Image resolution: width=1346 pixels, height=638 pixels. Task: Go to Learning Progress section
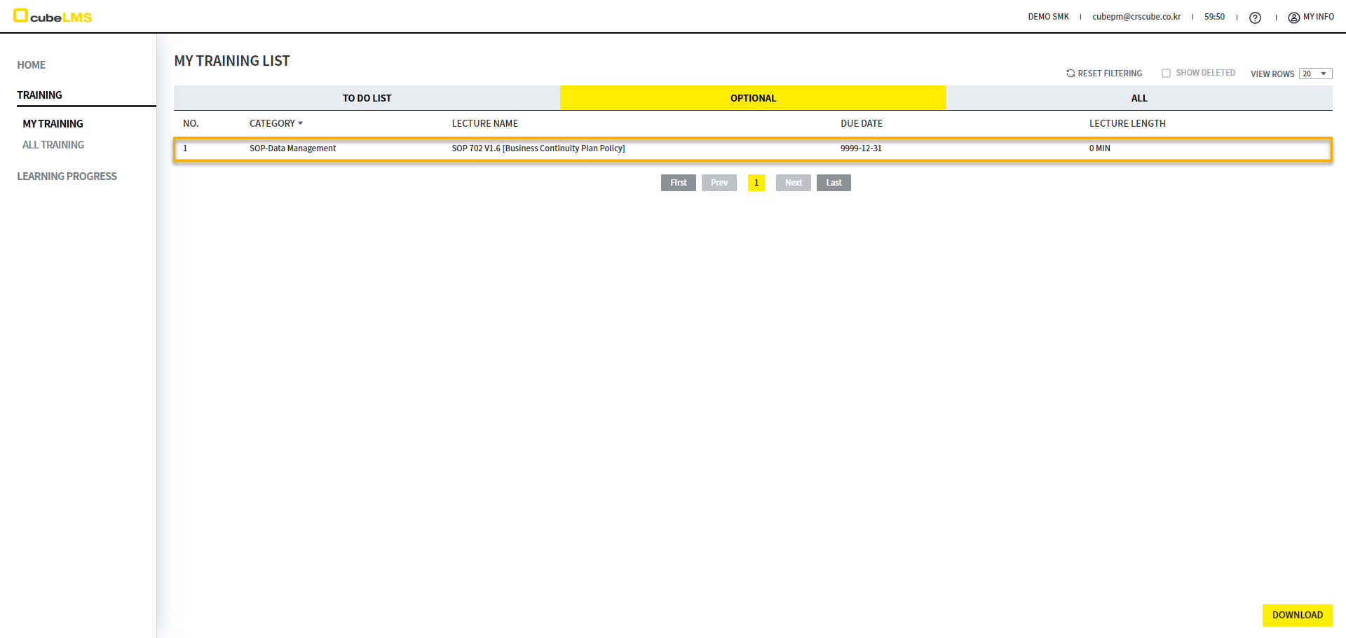point(67,176)
